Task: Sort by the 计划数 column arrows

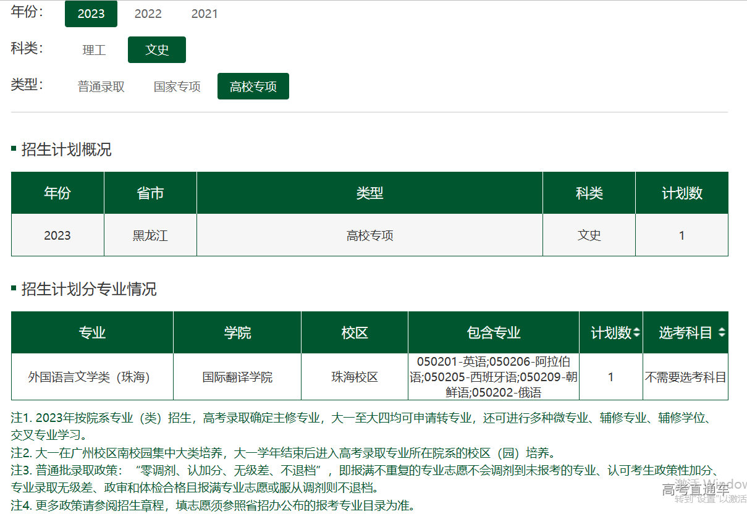Action: [x=636, y=333]
